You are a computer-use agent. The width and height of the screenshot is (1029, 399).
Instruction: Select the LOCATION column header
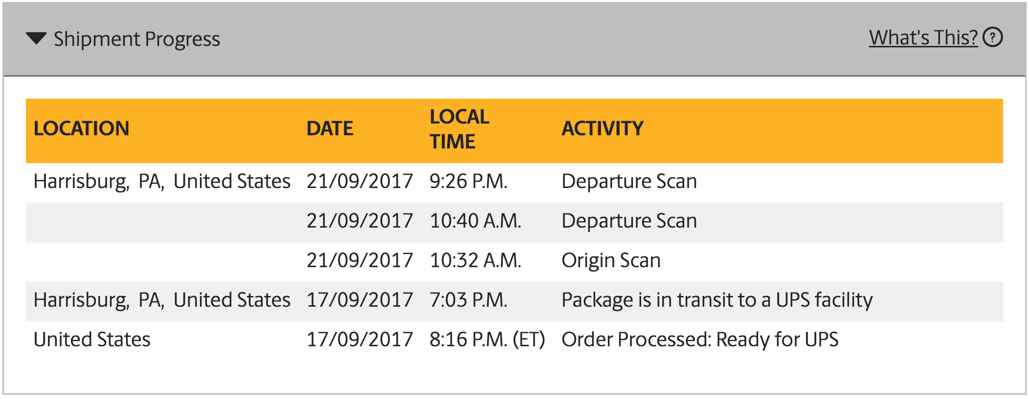point(81,128)
